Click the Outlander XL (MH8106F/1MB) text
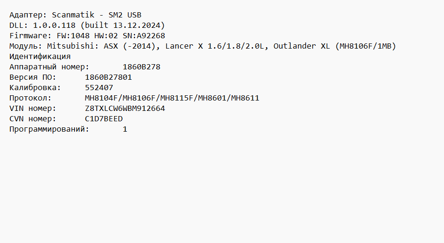444x243 pixels. point(335,46)
